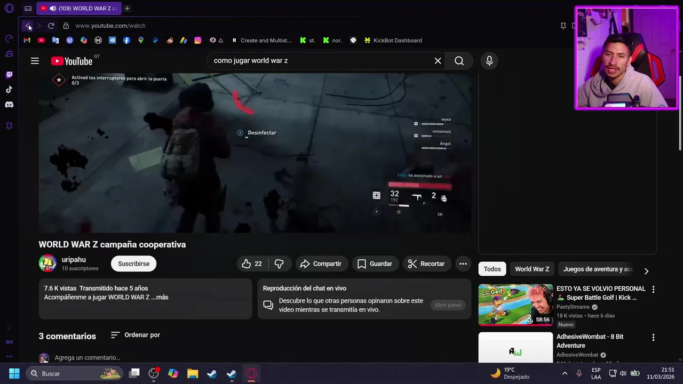Reload the page with the refresh icon
The width and height of the screenshot is (683, 384).
[x=51, y=26]
